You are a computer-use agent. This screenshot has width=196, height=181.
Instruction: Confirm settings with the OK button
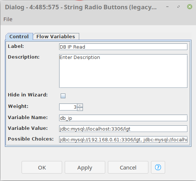coord(42,167)
